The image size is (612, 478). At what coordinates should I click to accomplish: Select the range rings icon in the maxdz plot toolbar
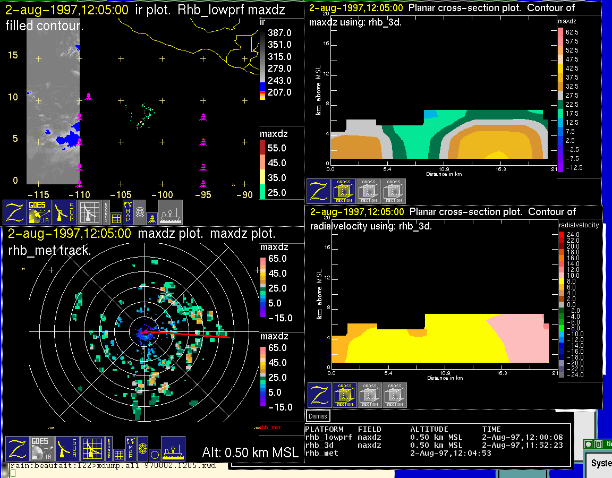coord(142,448)
